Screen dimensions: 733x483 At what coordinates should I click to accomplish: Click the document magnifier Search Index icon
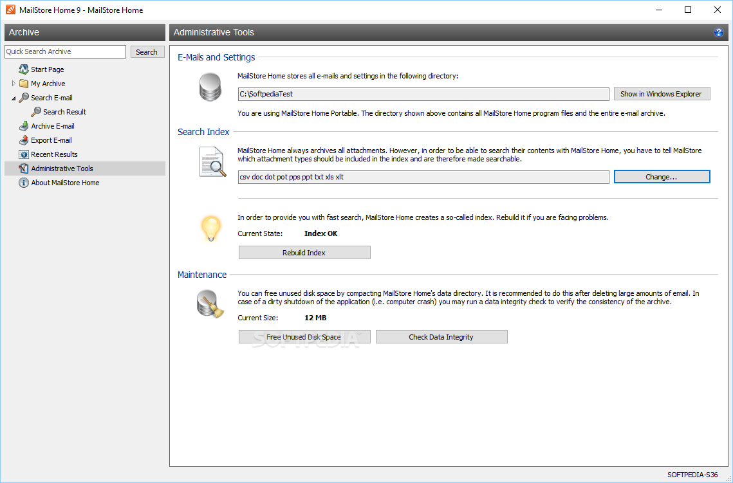[212, 161]
